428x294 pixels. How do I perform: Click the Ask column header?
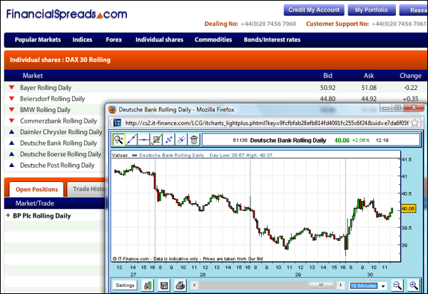369,76
